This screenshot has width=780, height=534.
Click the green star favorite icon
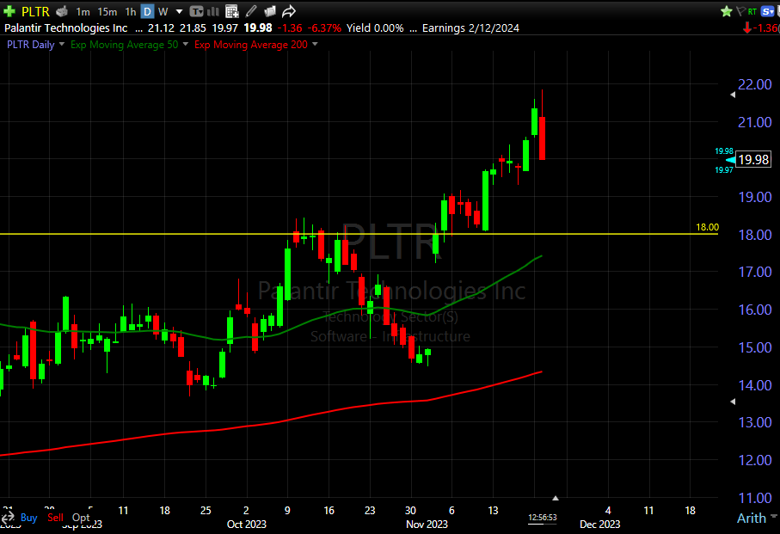(x=727, y=11)
